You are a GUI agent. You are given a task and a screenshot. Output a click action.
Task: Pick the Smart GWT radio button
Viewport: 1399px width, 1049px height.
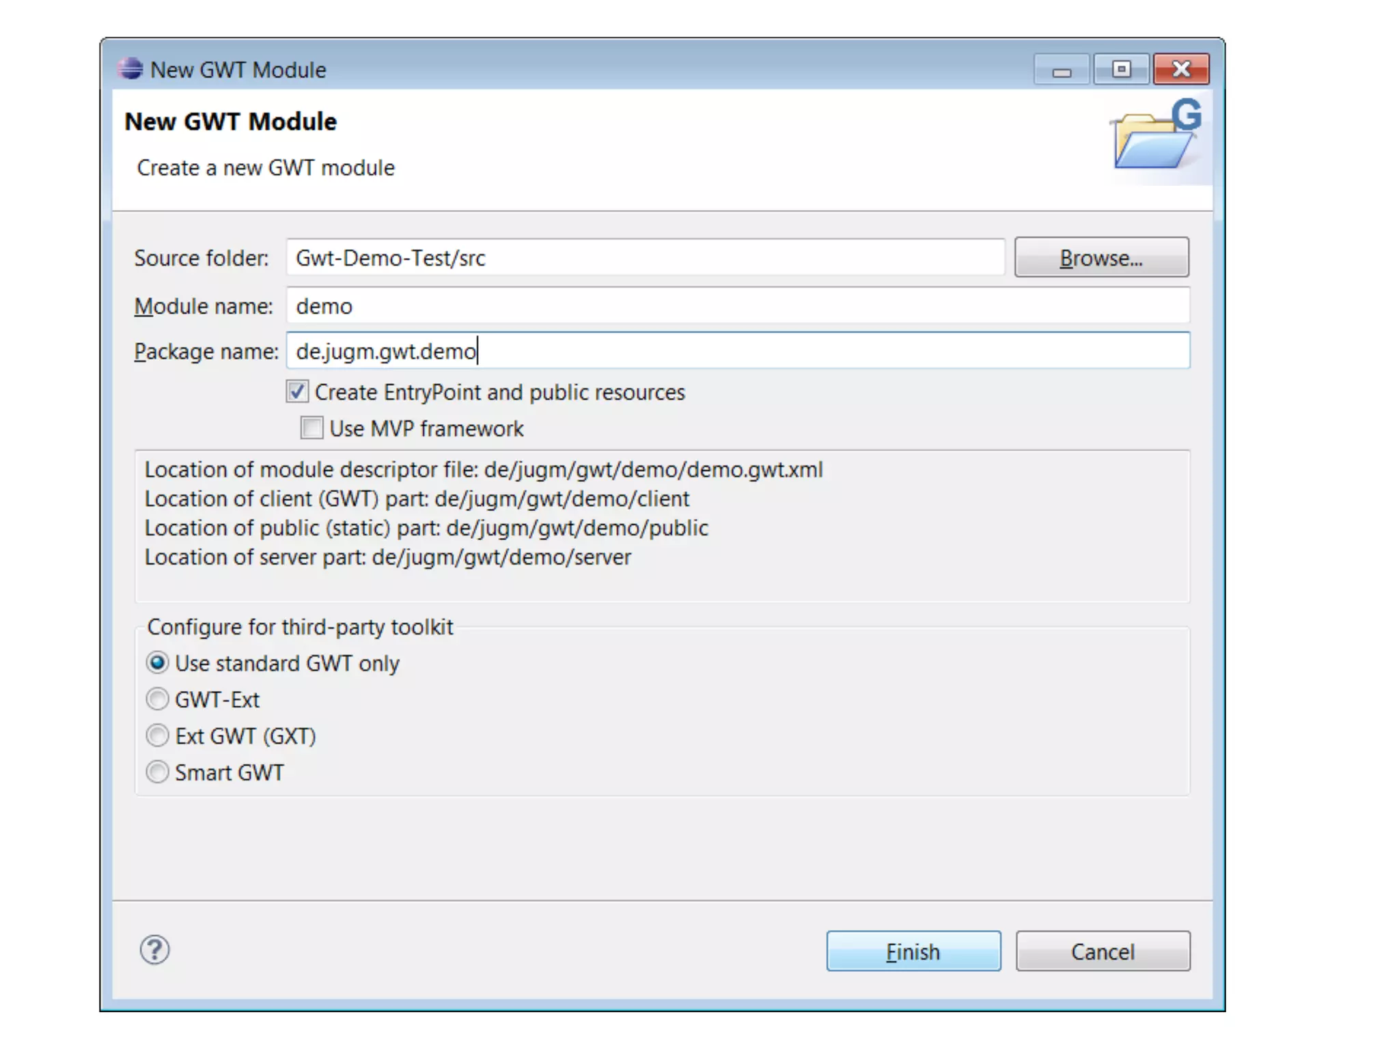coord(158,772)
